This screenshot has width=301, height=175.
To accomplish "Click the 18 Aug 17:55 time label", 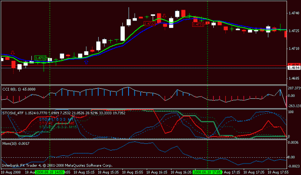I will (x=278, y=172).
